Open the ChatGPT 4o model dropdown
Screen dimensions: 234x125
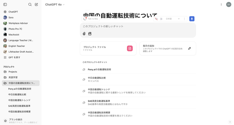[55, 5]
